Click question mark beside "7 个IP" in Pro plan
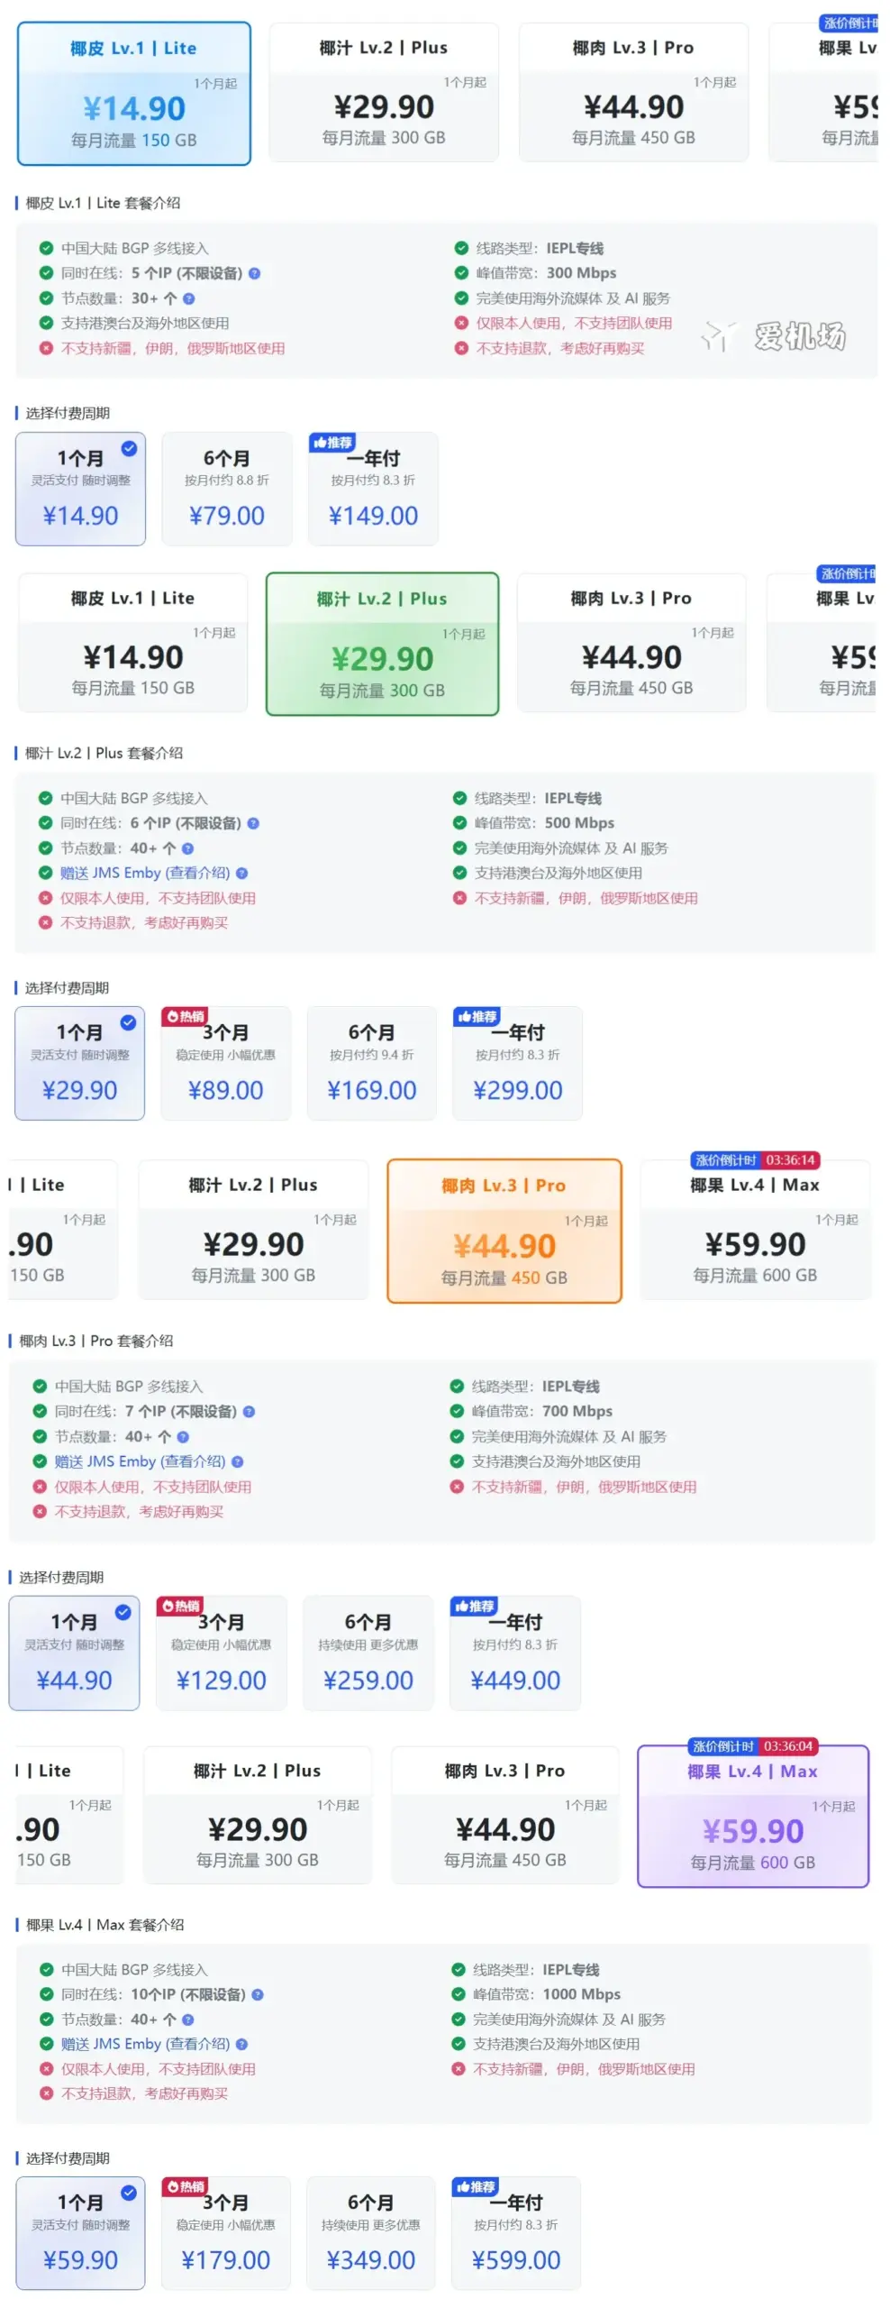The image size is (890, 2308). 249,1411
